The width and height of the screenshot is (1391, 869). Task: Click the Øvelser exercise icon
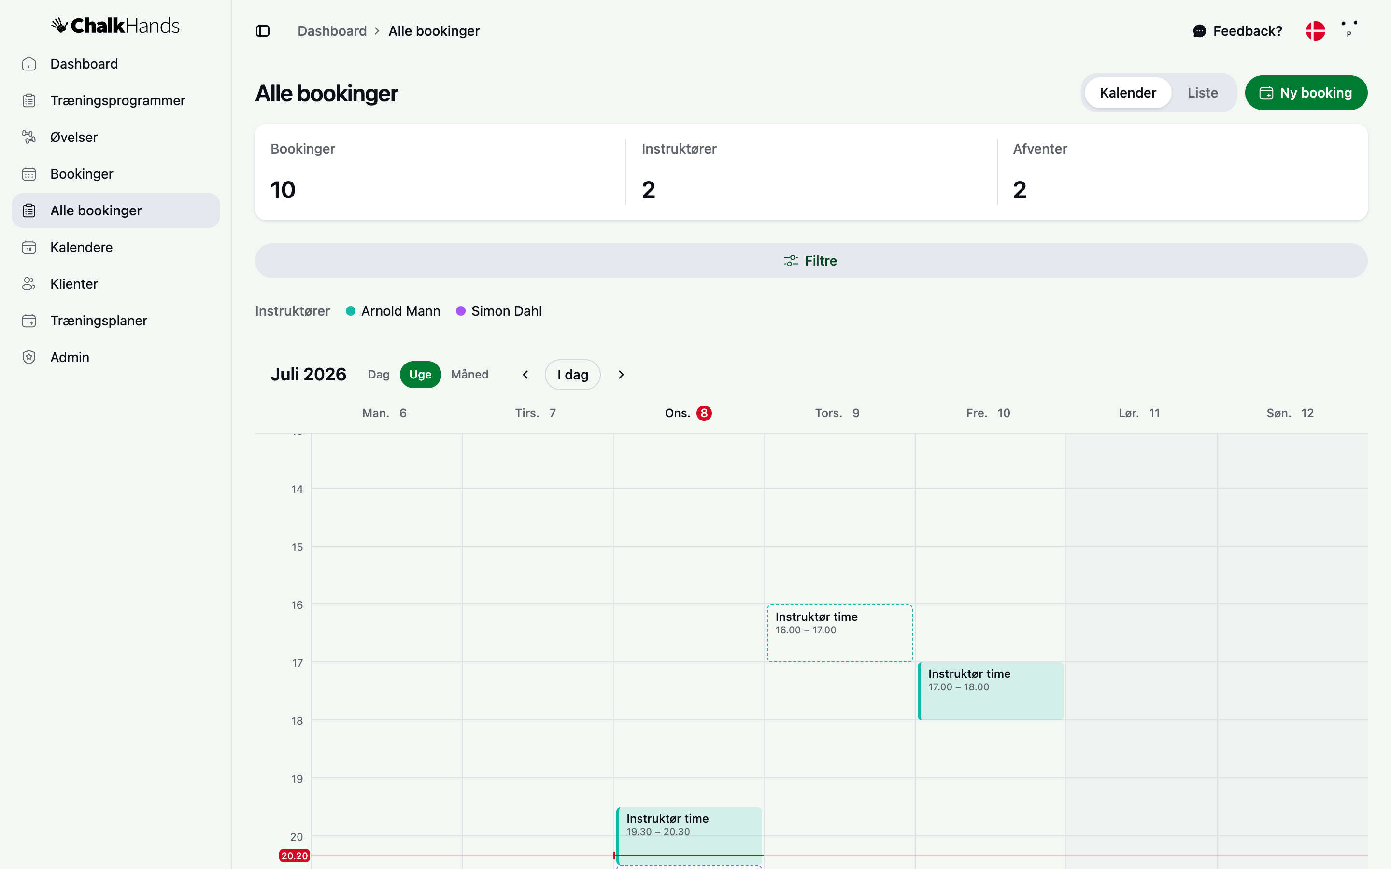point(29,138)
